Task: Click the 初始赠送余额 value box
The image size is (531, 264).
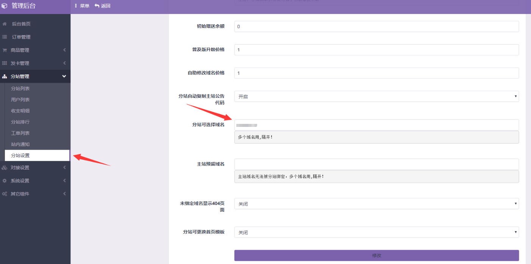Action: coord(376,26)
